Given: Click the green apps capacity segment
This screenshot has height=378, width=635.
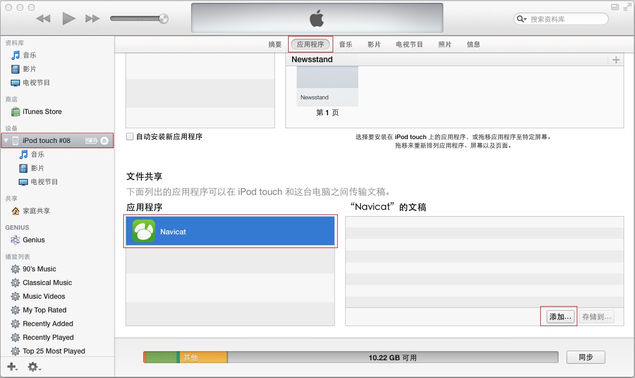Looking at the screenshot, I should pyautogui.click(x=160, y=357).
